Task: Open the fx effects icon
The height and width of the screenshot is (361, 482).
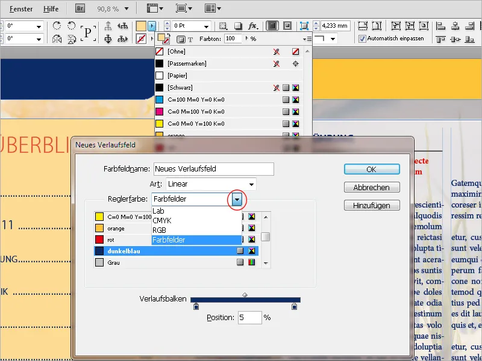Action: (253, 26)
